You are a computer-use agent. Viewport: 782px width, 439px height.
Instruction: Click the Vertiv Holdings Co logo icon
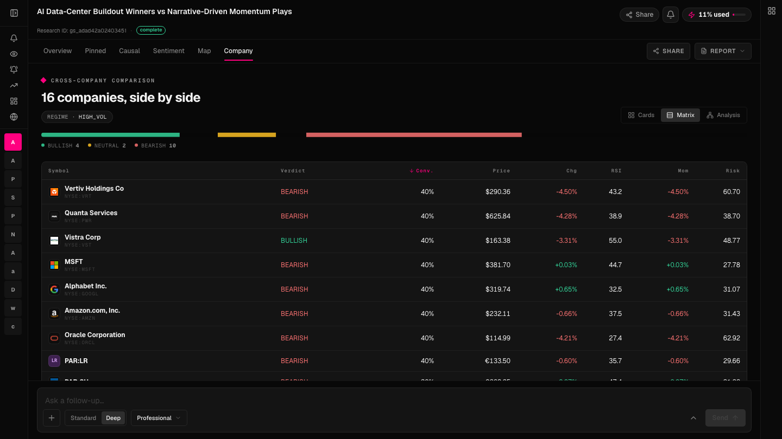[x=54, y=192]
